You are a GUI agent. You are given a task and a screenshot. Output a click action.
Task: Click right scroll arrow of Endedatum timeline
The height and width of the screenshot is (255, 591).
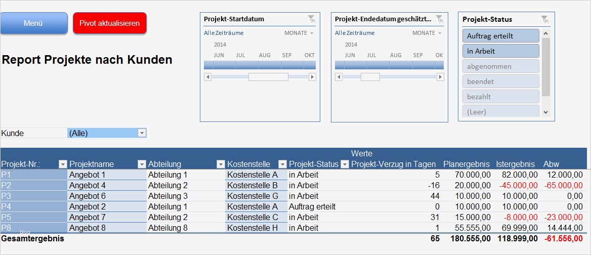[440, 77]
